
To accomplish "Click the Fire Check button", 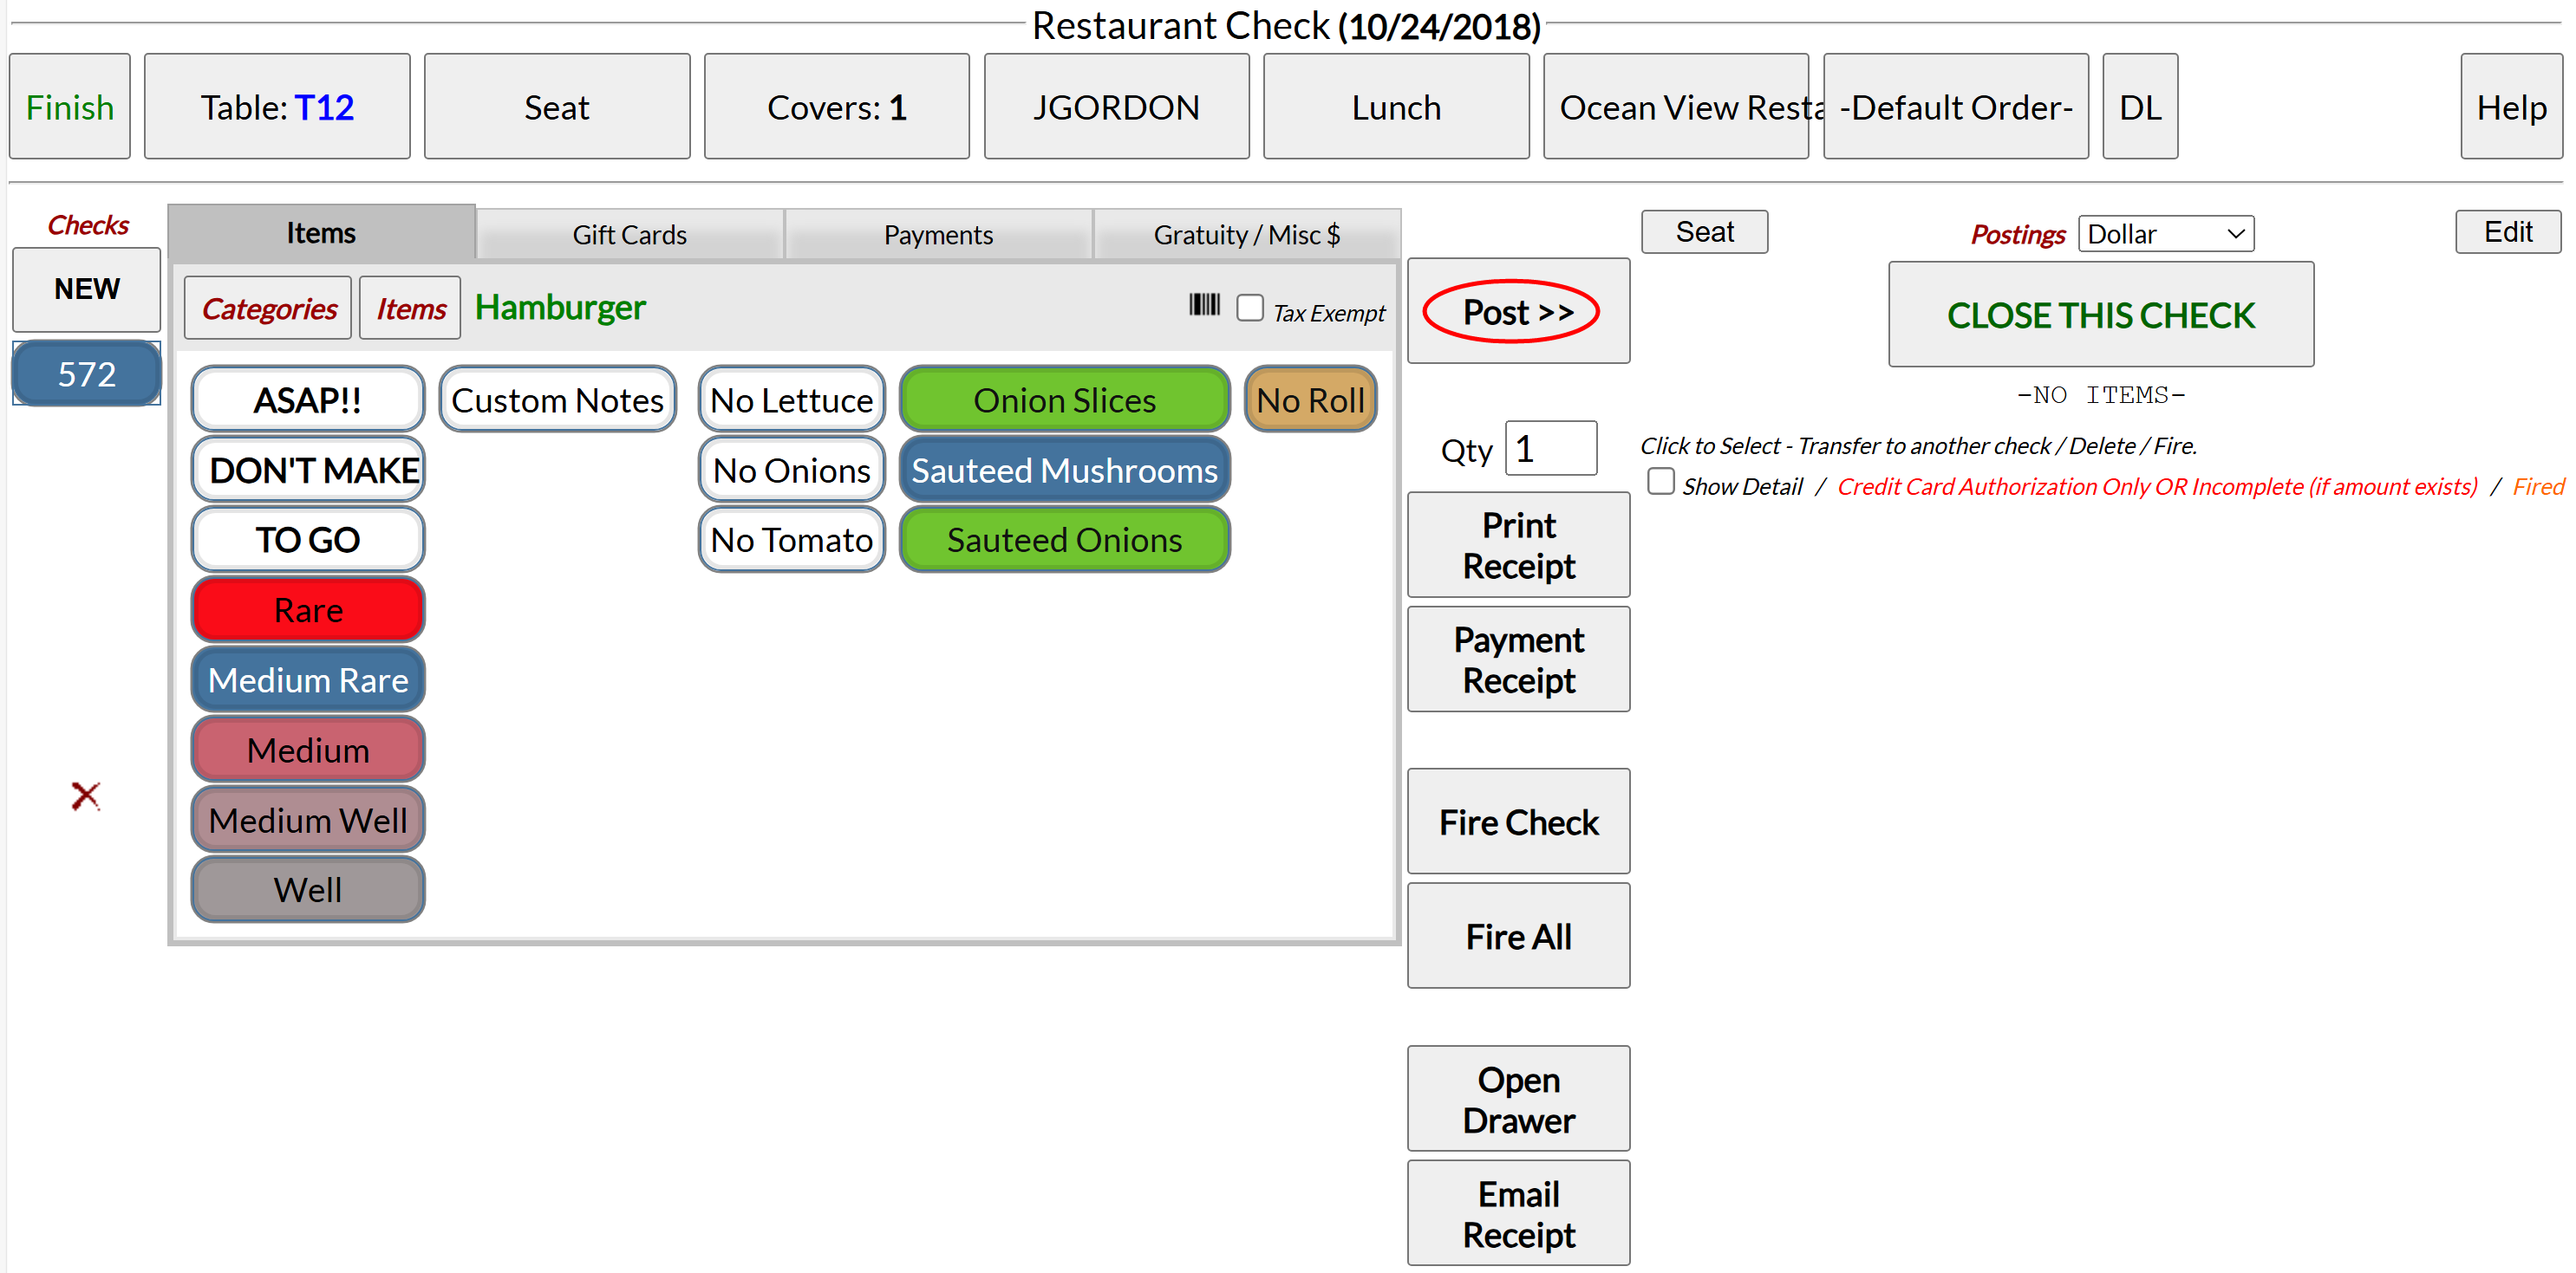I will (x=1517, y=822).
